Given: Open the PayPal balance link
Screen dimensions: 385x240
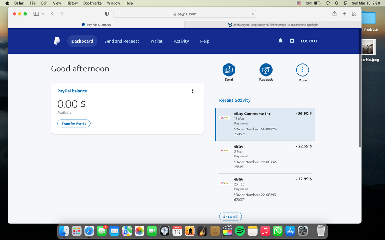Looking at the screenshot, I should (x=72, y=91).
